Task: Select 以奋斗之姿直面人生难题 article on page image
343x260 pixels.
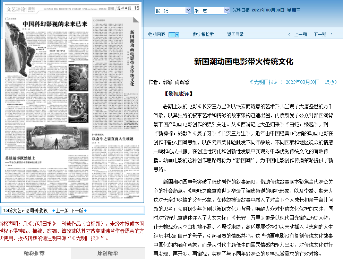Action: tap(112, 138)
